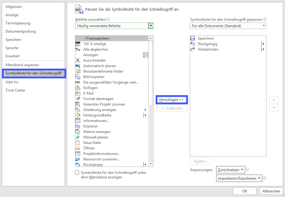Select the 'Ressourcen zuweisen...' people icon
This screenshot has height=197, width=285.
tap(78, 159)
